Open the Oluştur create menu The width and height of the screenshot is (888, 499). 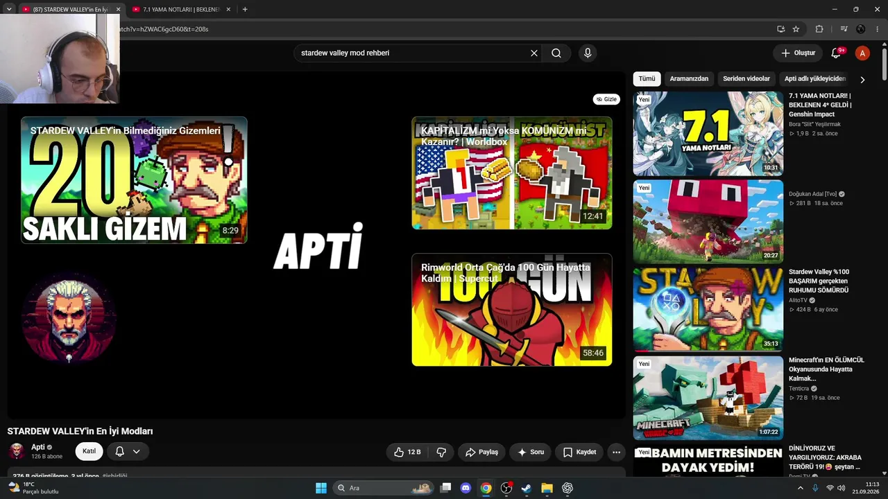point(798,53)
